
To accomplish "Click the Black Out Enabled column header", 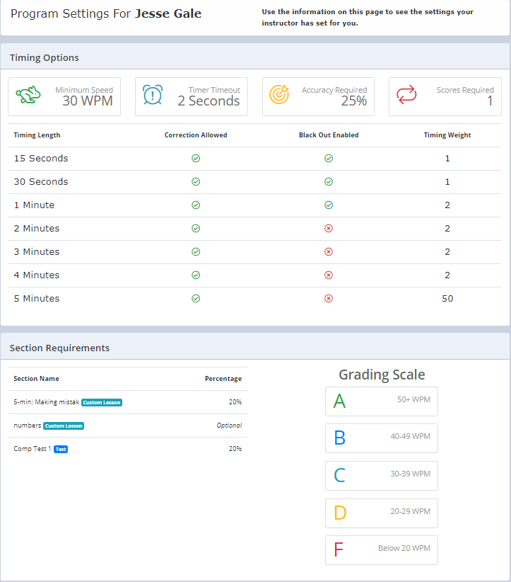I will pyautogui.click(x=329, y=135).
